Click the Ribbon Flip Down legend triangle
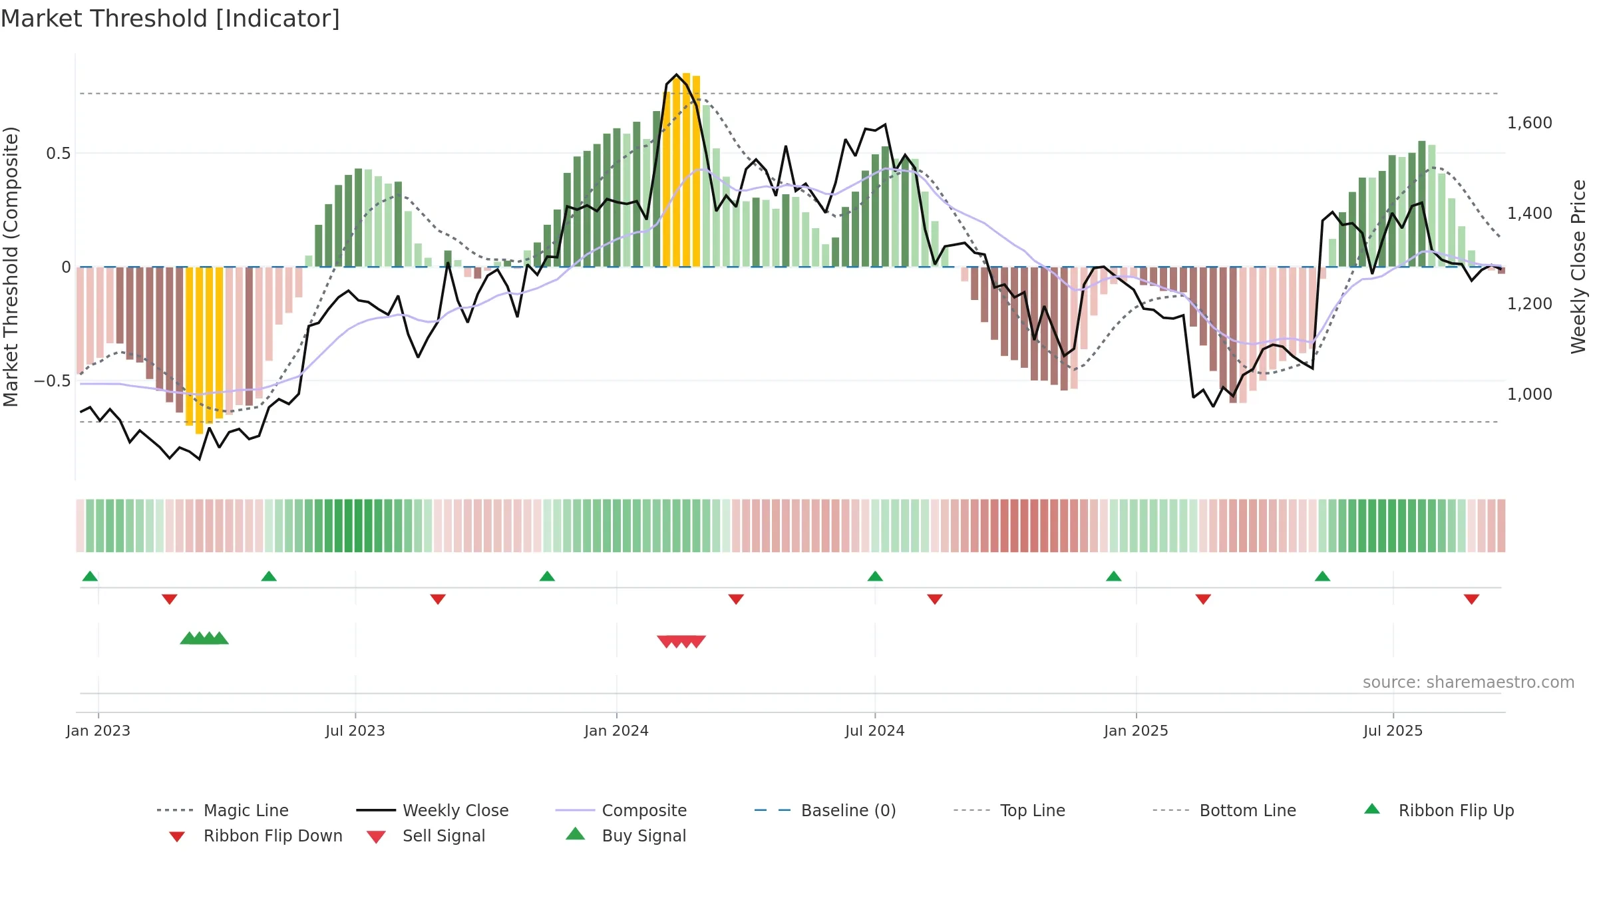1597x898 pixels. tap(177, 836)
